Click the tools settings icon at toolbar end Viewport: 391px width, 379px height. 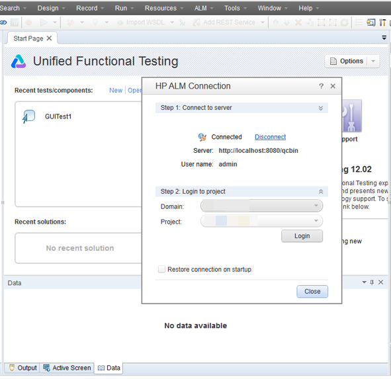[382, 22]
